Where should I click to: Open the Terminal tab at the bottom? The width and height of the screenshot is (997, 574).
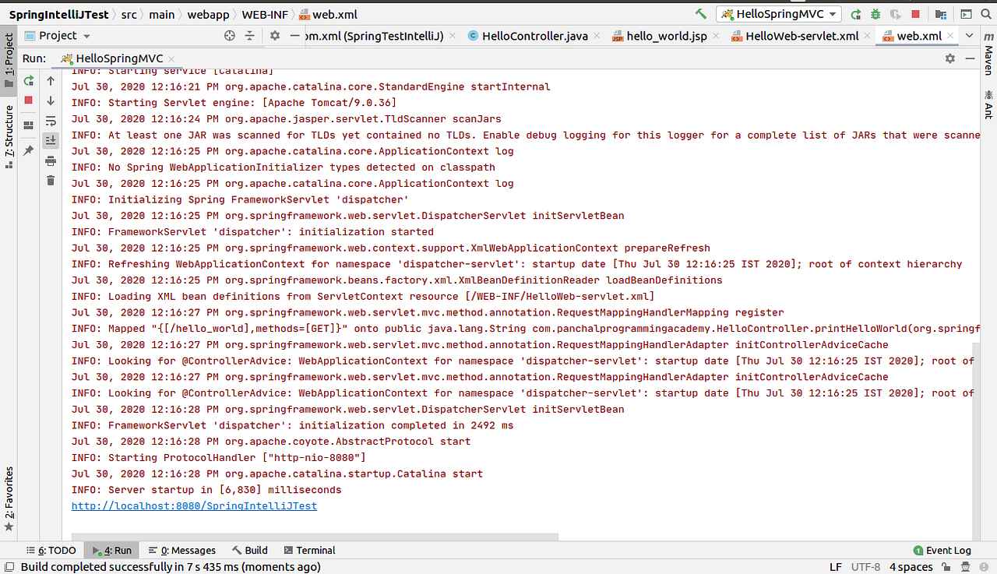pos(309,550)
